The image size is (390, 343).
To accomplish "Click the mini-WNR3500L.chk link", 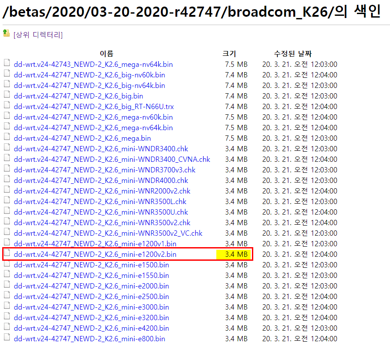I will click(x=100, y=201).
